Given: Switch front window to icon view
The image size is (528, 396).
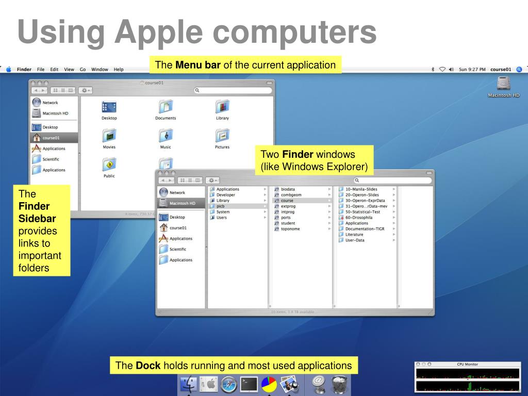Looking at the screenshot, I should (x=182, y=180).
